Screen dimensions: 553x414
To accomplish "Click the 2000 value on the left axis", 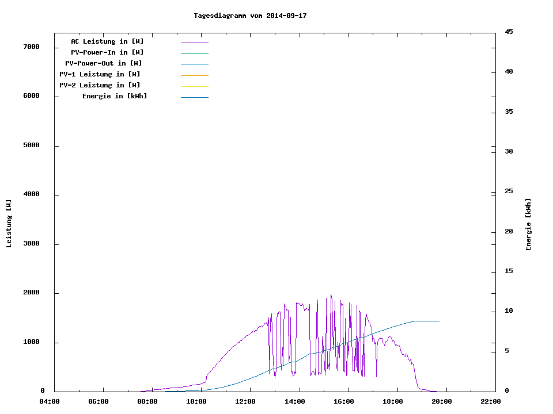I will pyautogui.click(x=31, y=293).
